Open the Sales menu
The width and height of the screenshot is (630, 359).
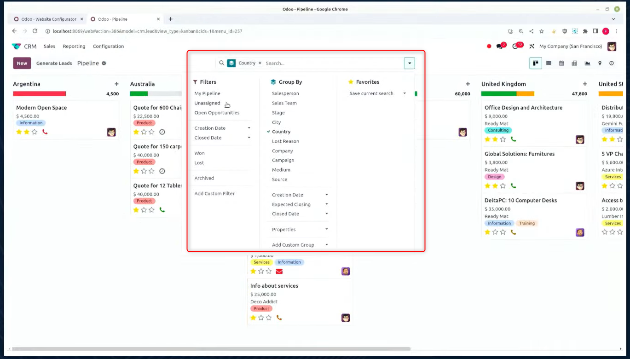49,46
